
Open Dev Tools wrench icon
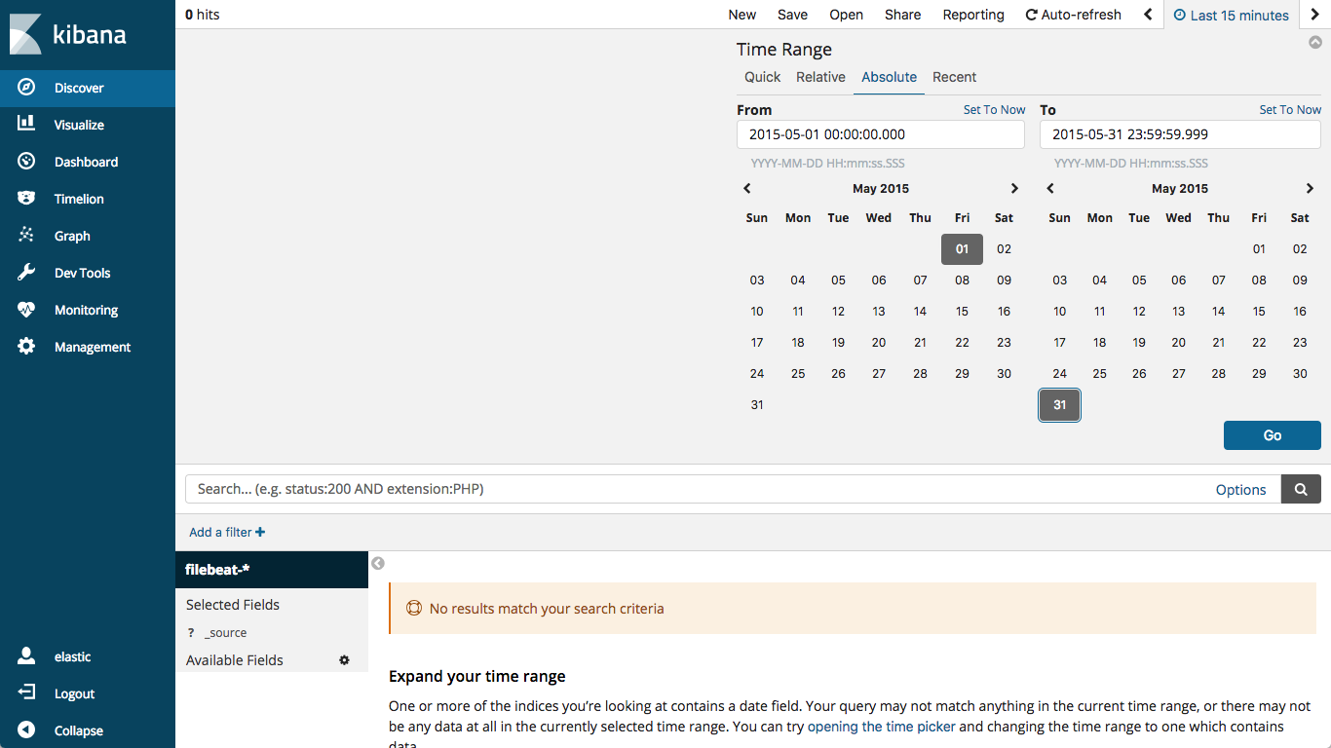coord(26,273)
